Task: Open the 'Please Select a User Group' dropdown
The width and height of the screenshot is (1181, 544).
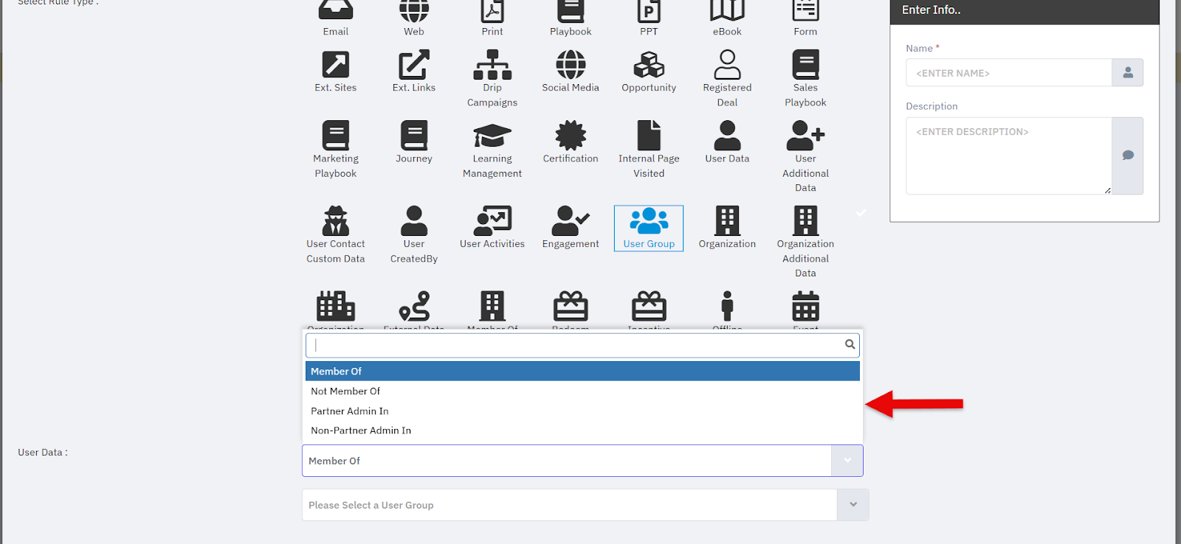Action: pos(853,505)
